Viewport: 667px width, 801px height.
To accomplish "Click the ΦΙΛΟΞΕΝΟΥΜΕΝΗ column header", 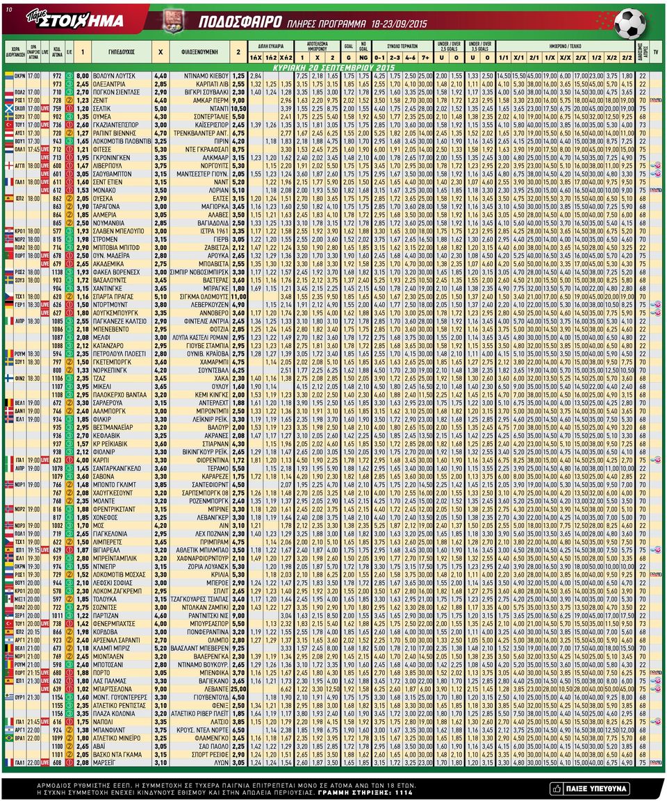I will [x=199, y=51].
